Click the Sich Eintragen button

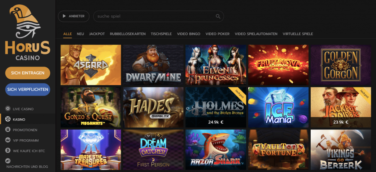(28, 73)
